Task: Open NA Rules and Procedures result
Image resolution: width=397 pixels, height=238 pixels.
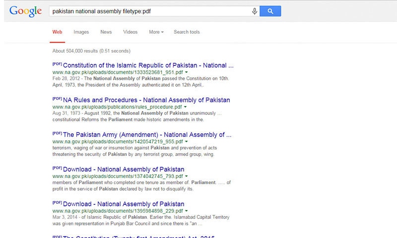Action: (x=146, y=100)
